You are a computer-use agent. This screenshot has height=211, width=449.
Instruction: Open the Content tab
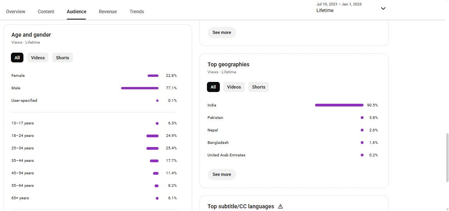pyautogui.click(x=46, y=12)
